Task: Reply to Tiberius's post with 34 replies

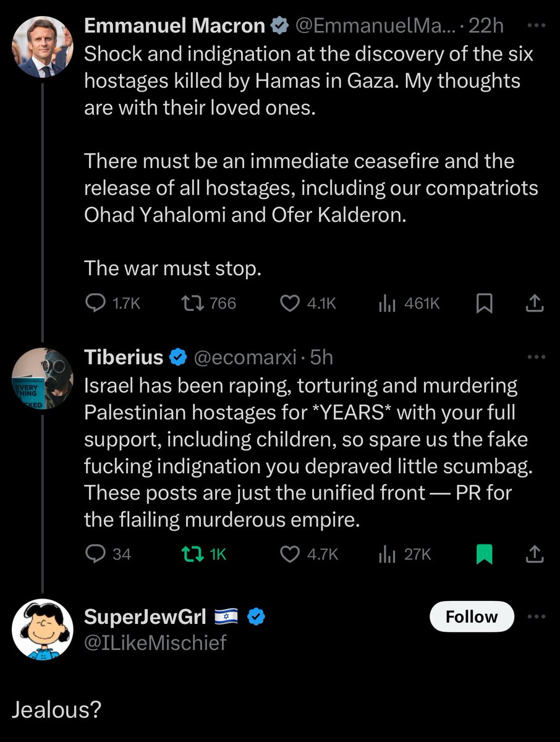Action: coord(95,554)
